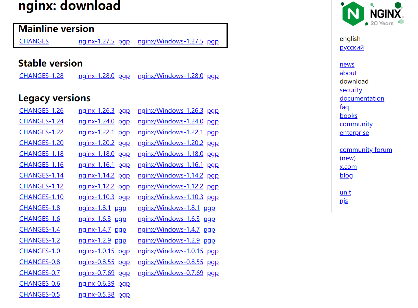Download nginx-0.5.38 source
Image resolution: width=418 pixels, height=308 pixels.
pos(97,295)
